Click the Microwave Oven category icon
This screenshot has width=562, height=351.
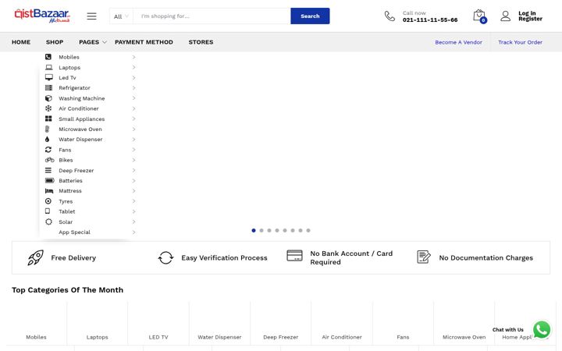point(48,129)
